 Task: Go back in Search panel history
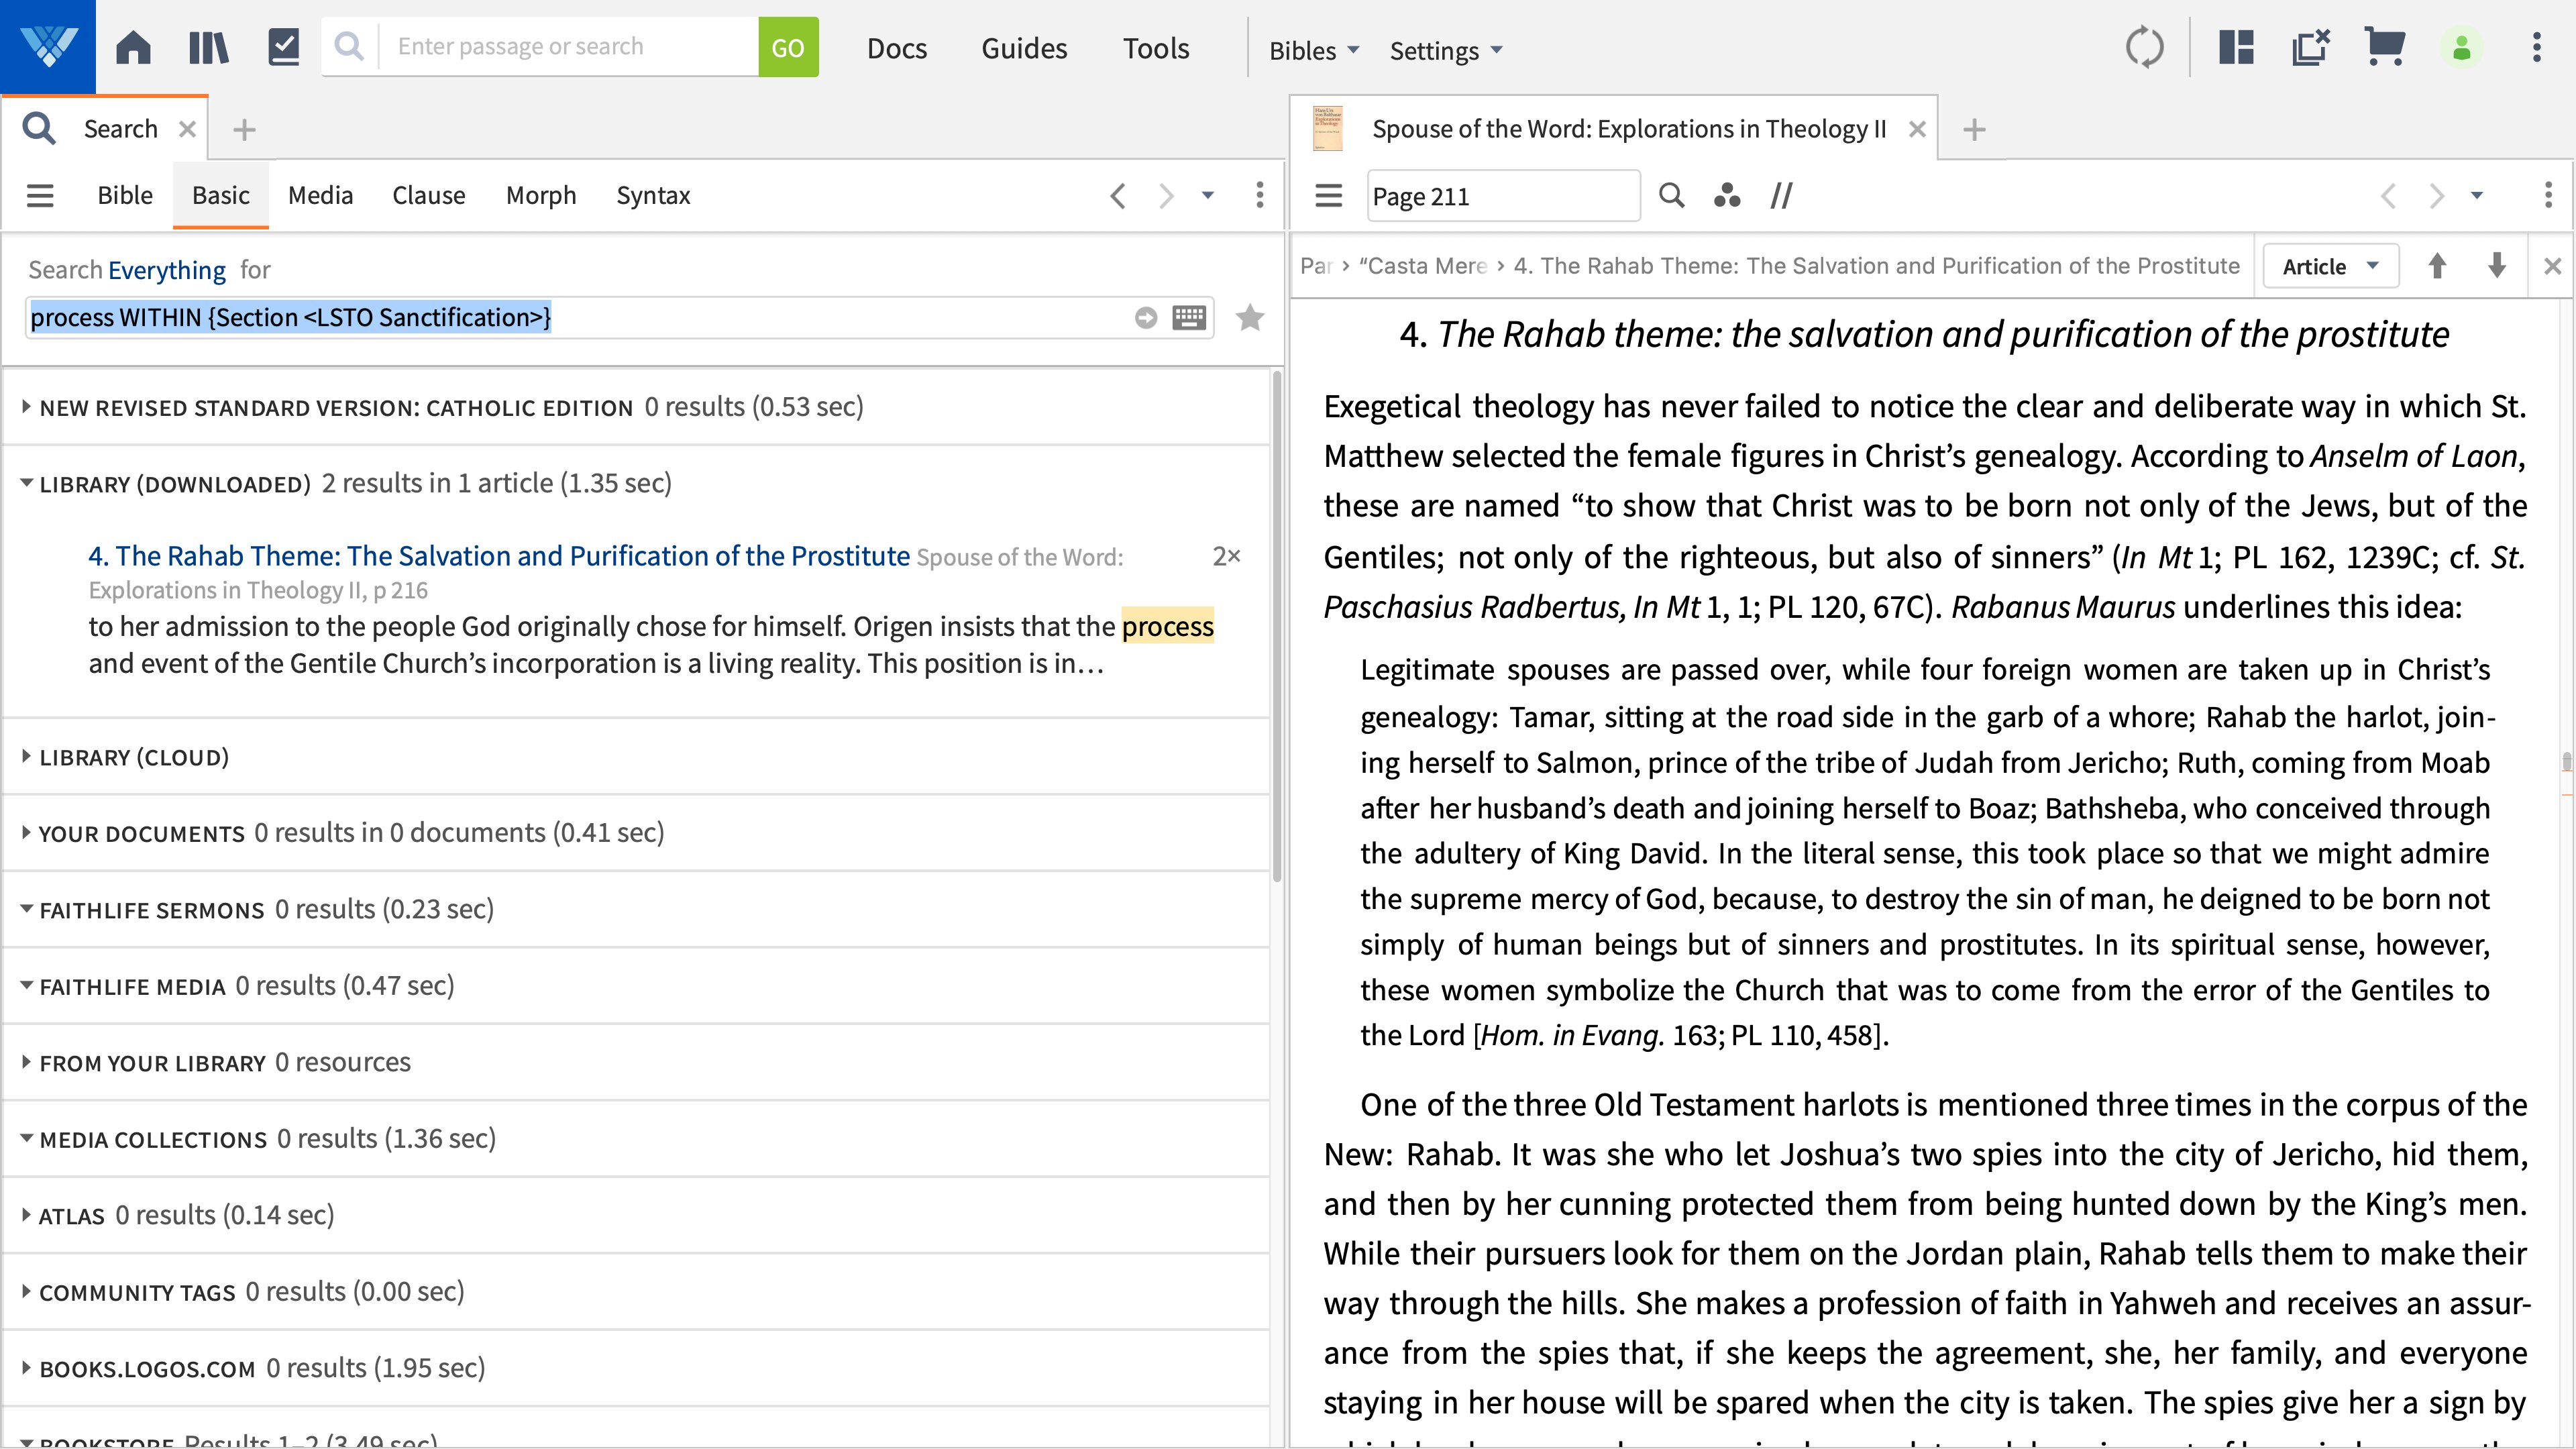pos(1118,195)
